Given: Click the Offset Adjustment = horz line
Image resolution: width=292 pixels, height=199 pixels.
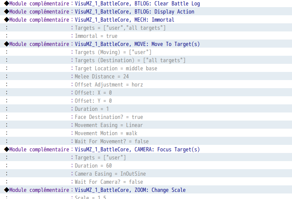Looking at the screenshot, I should (109, 85).
